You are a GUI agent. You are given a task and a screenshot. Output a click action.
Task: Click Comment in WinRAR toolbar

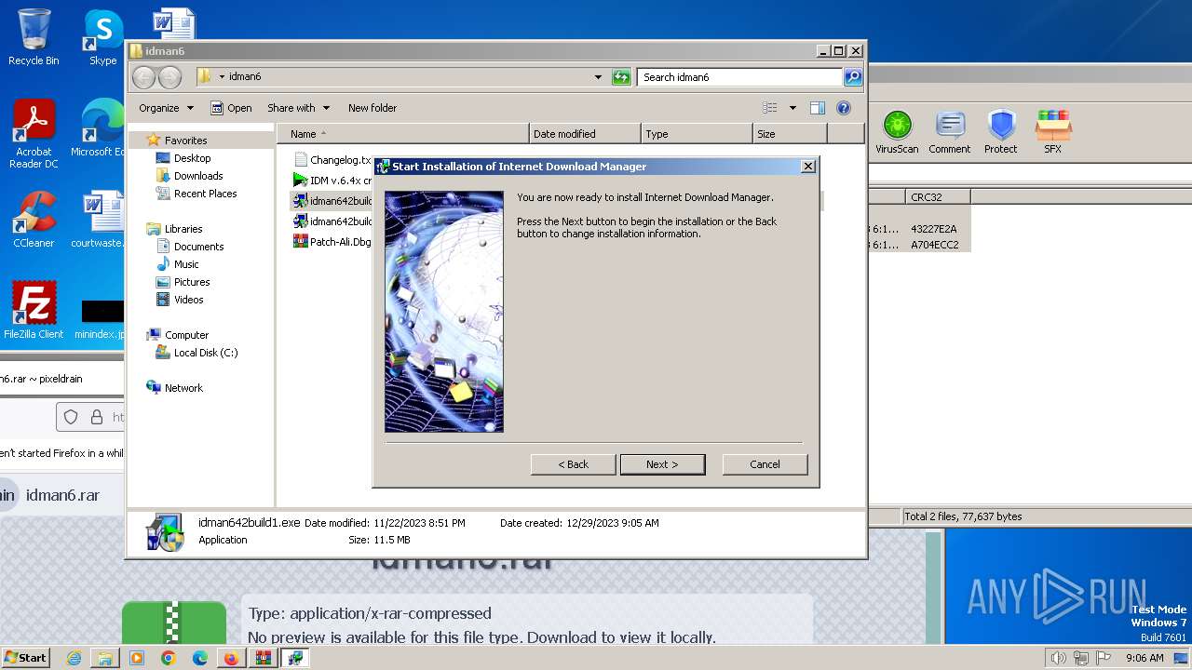pos(949,131)
